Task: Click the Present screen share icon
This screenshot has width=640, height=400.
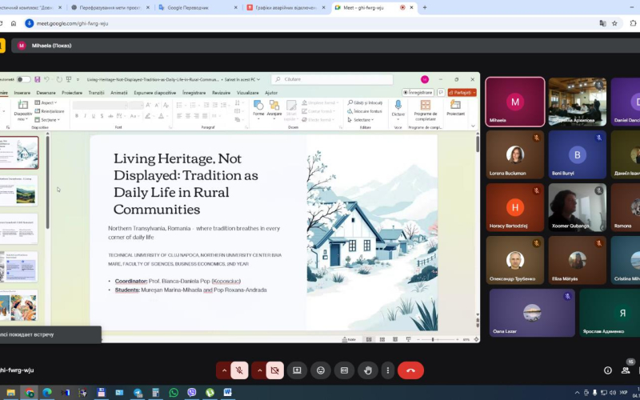Action: tap(297, 370)
